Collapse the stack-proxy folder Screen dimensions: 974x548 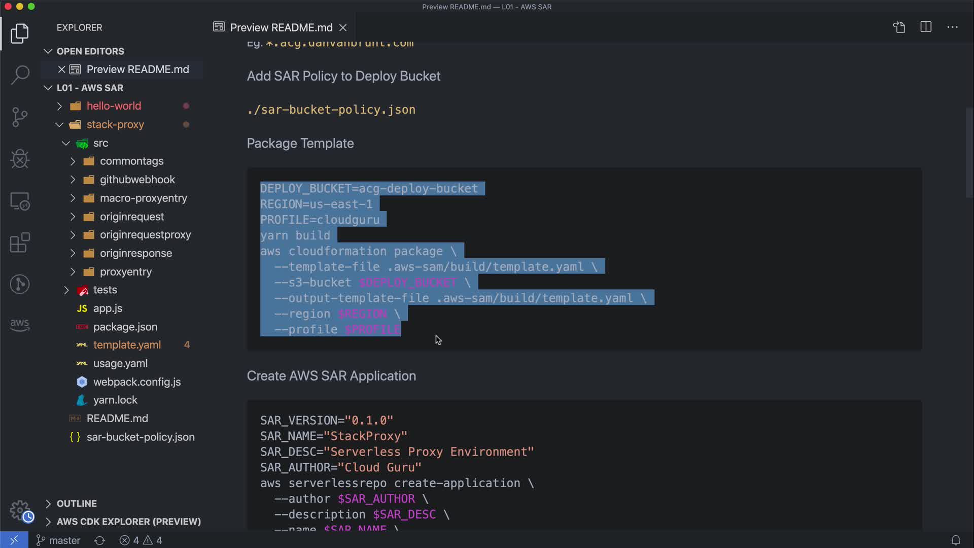[x=115, y=124]
